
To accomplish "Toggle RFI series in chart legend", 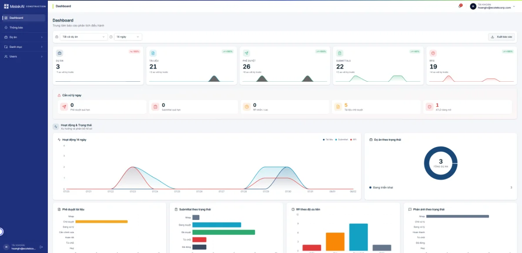I will coord(353,140).
